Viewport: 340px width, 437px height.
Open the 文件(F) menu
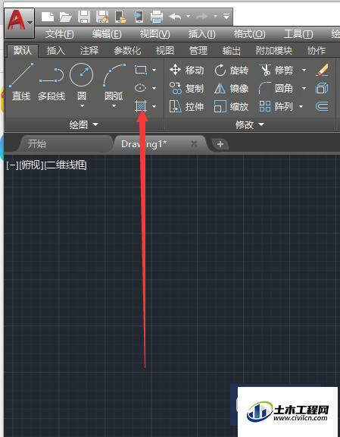pyautogui.click(x=60, y=34)
